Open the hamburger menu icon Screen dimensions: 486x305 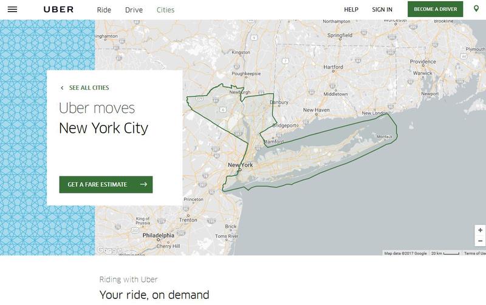click(12, 10)
